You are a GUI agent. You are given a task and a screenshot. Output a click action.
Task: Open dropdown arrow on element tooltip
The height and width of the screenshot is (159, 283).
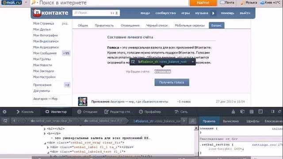[193, 62]
